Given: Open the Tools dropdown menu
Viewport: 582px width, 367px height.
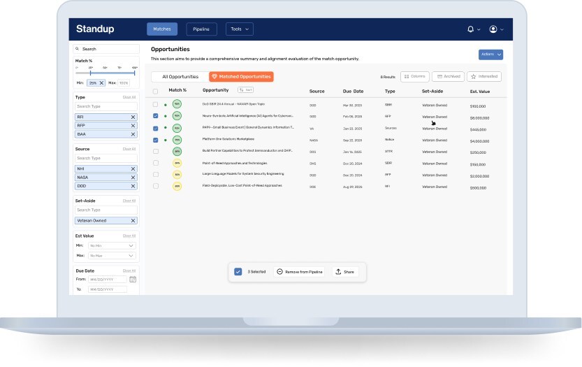Looking at the screenshot, I should point(240,29).
